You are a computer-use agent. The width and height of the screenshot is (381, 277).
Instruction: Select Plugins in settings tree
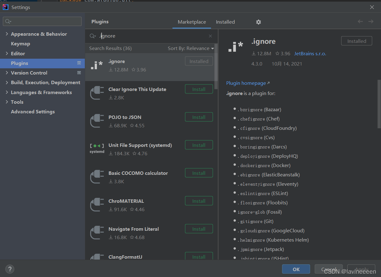click(42, 63)
